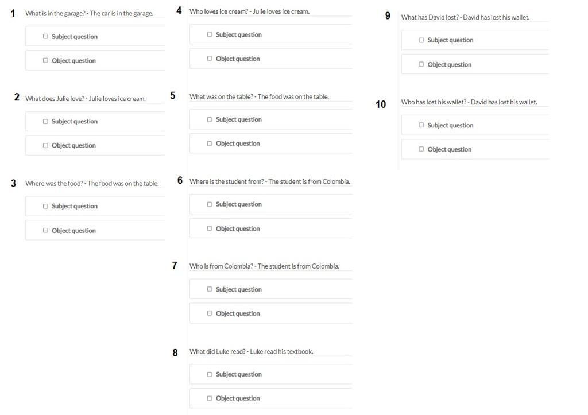This screenshot has width=588, height=415.
Task: Check Object question for 'Who loves ice cream?'
Action: (x=210, y=59)
